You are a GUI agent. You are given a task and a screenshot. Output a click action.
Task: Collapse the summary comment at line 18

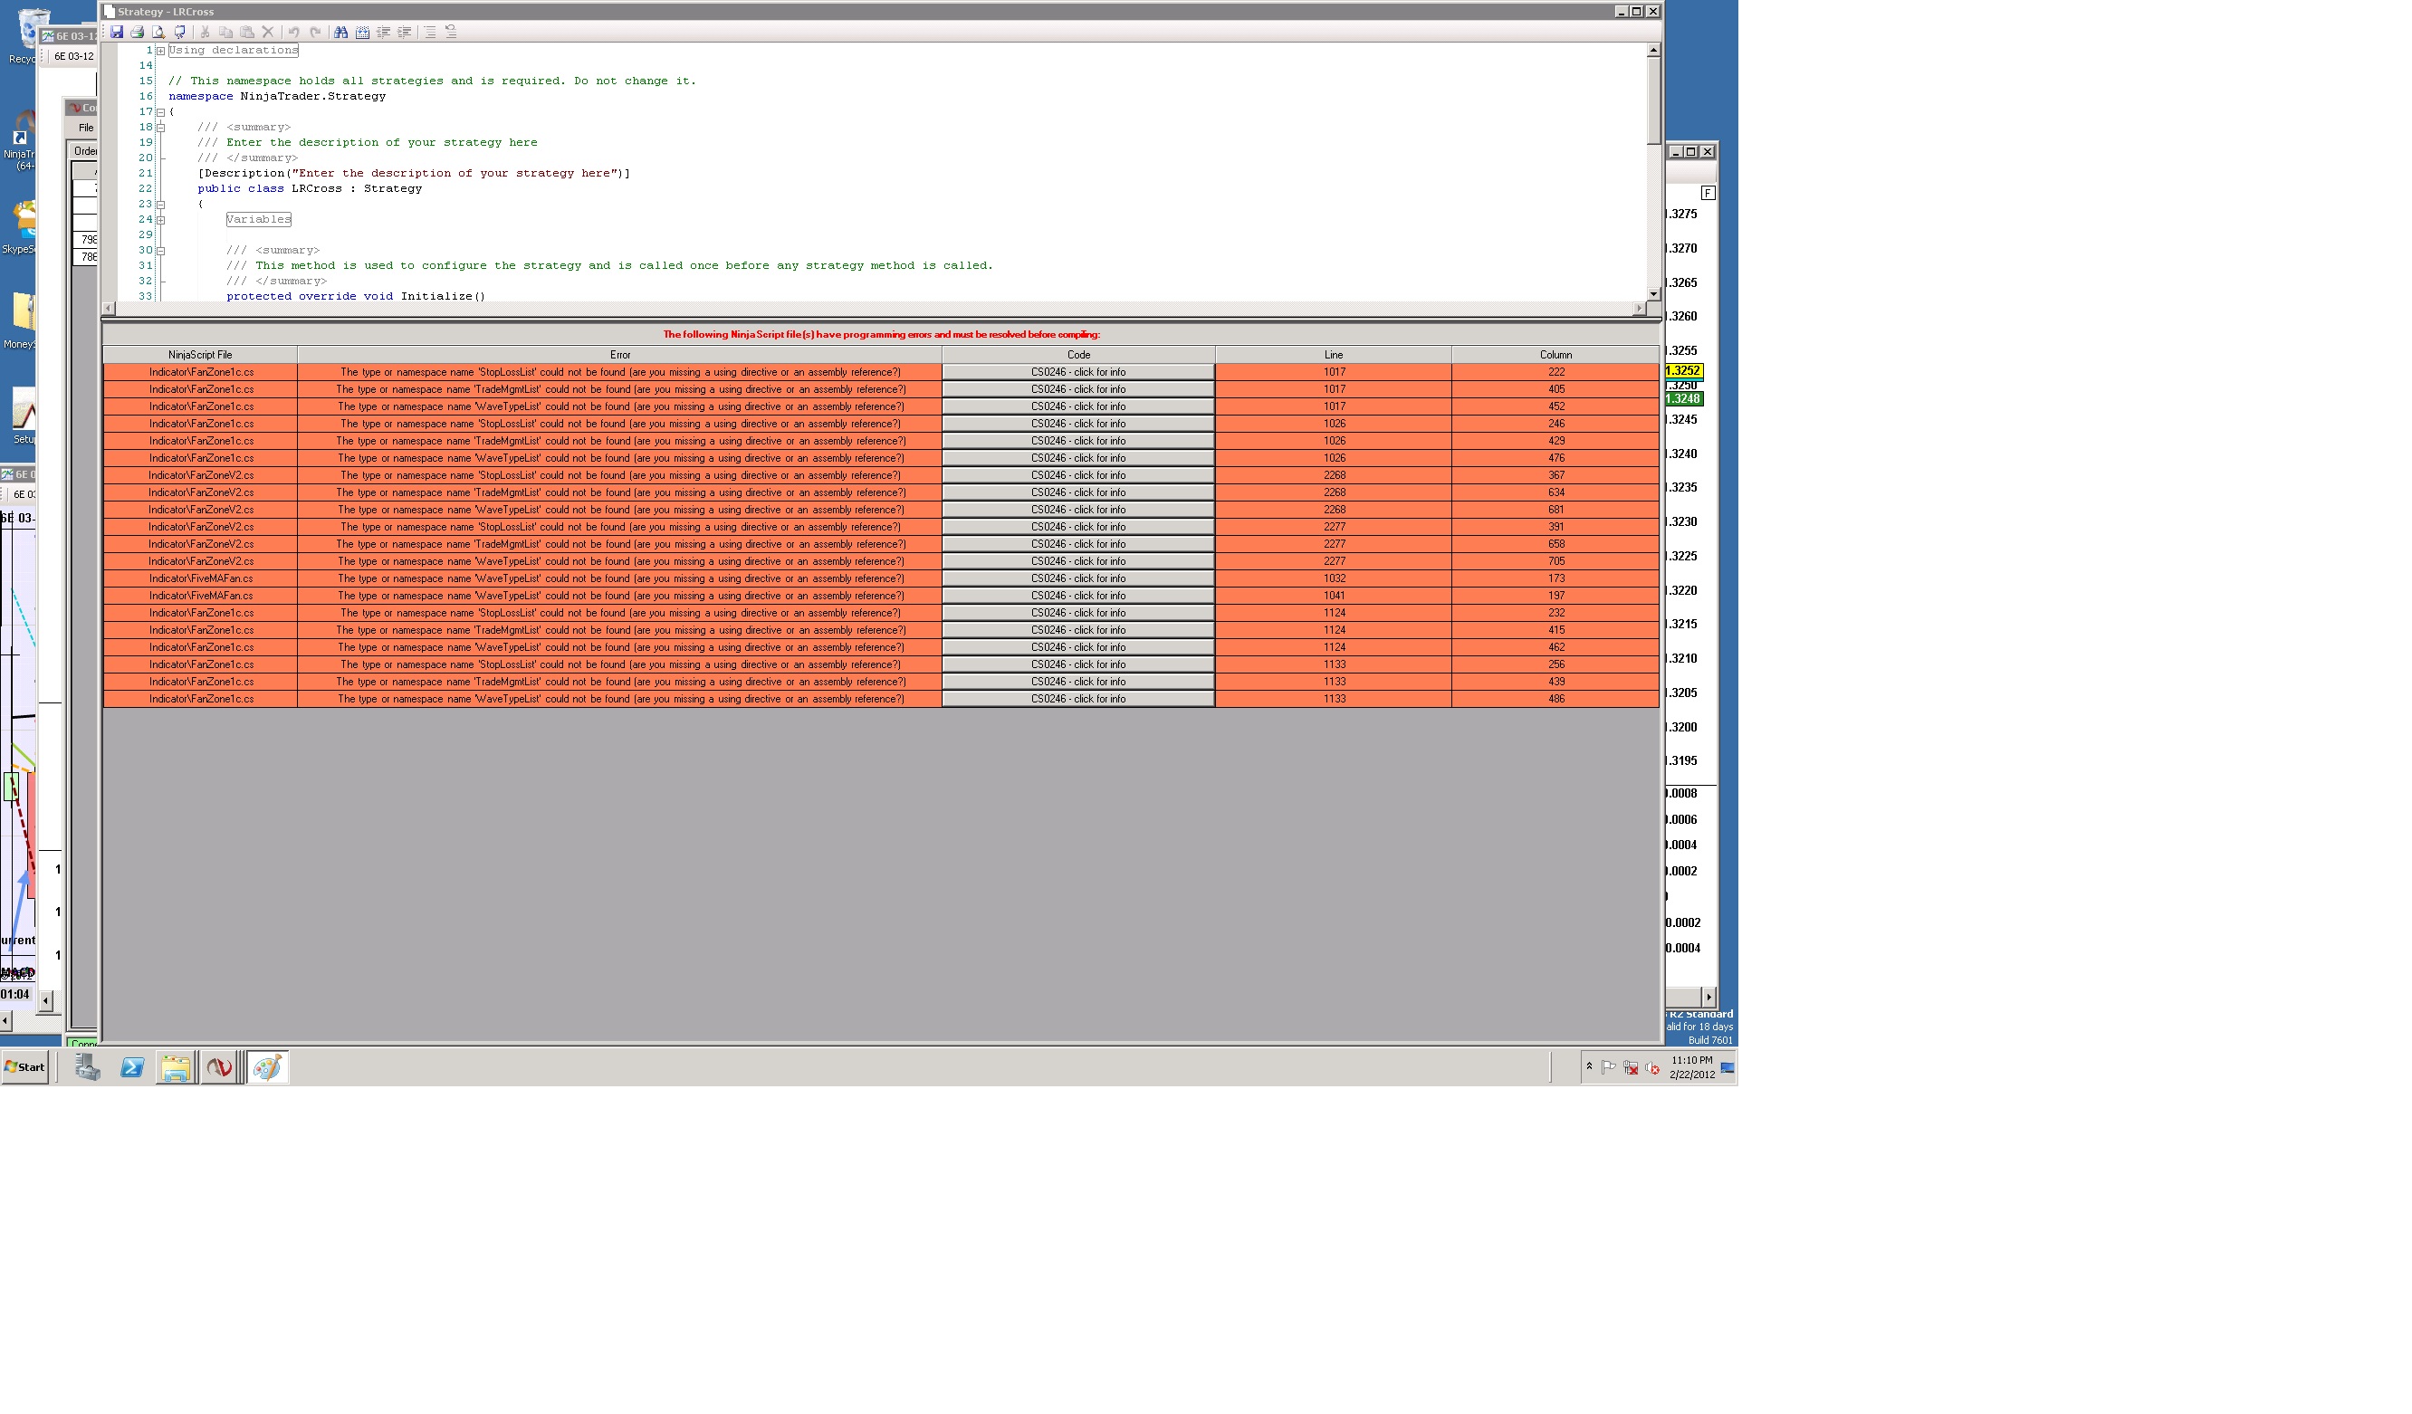pyautogui.click(x=161, y=128)
